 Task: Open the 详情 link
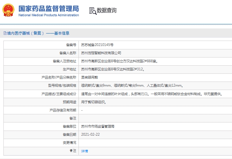85,151
